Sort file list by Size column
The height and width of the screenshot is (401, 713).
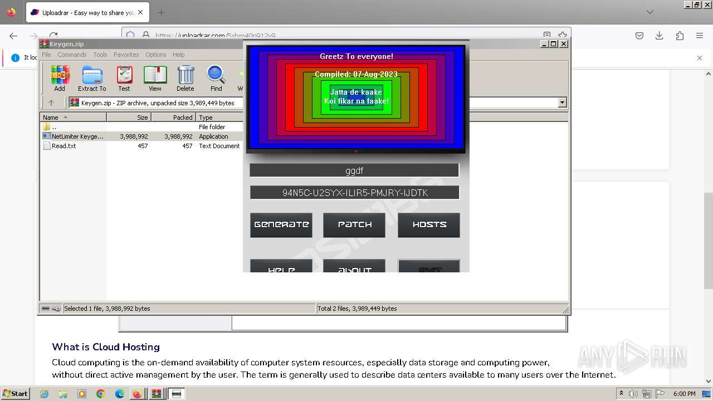tap(129, 118)
